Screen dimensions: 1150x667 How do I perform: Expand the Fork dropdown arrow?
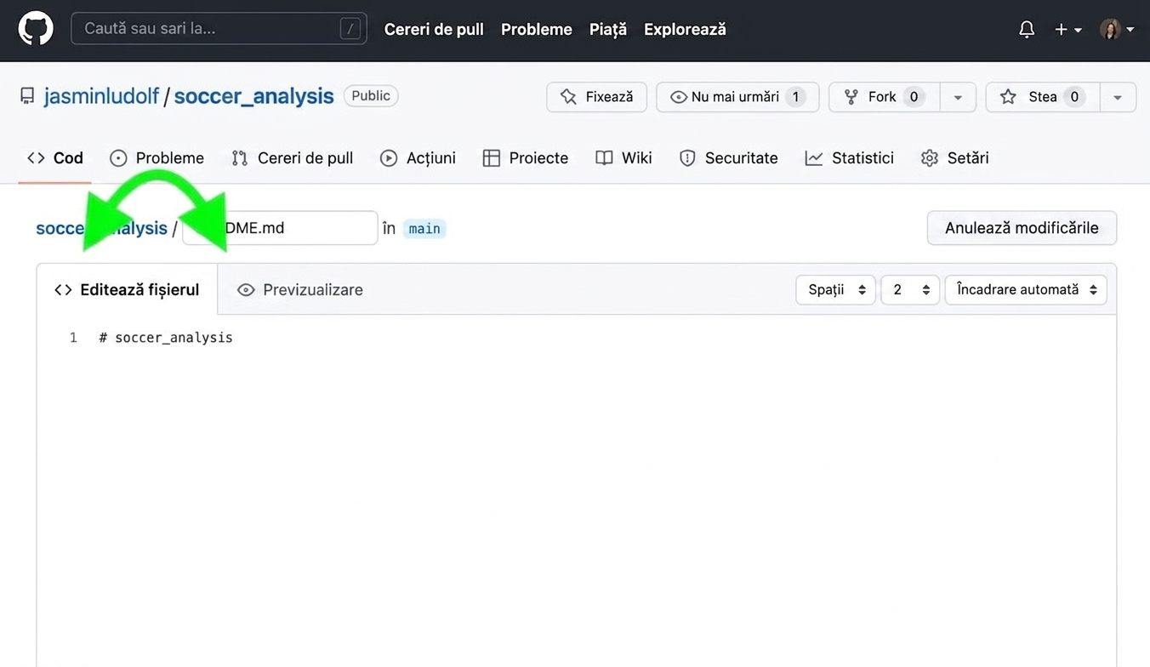point(958,97)
